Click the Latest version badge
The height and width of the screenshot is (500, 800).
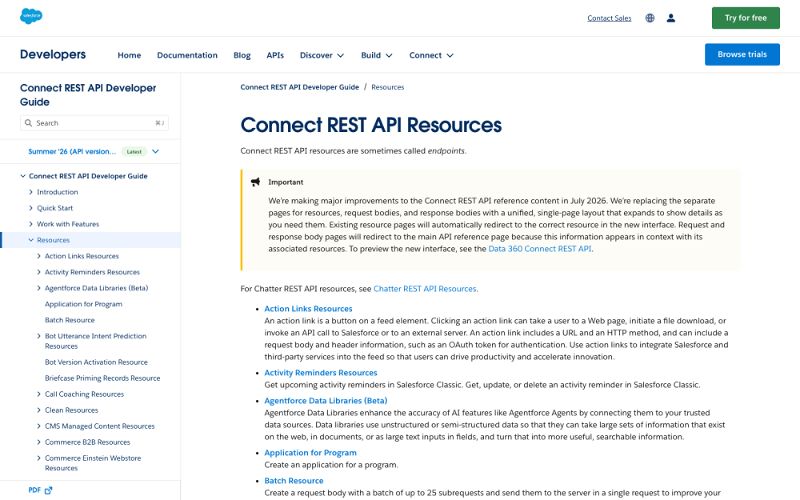tap(134, 151)
